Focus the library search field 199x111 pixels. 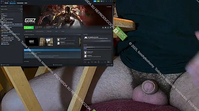tap(10, 12)
